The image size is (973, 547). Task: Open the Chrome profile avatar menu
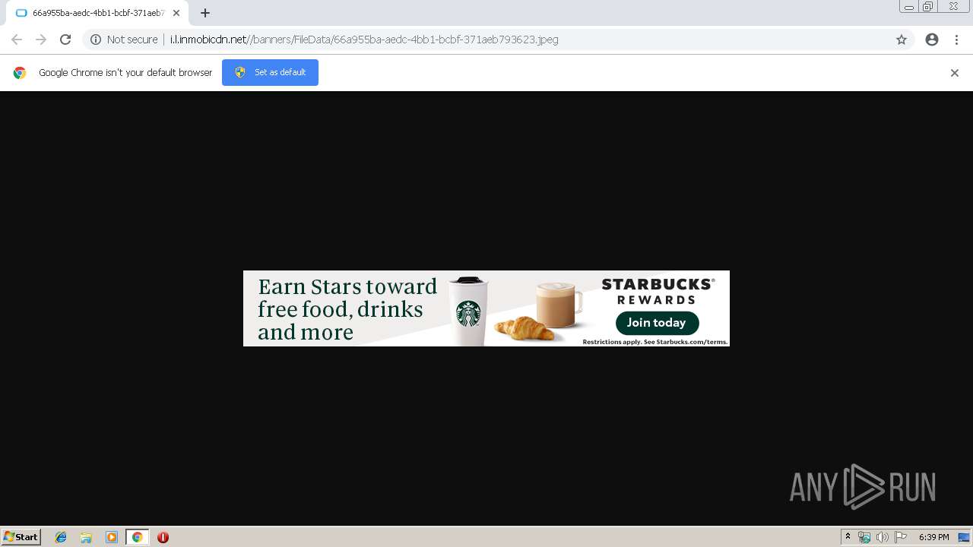[932, 40]
